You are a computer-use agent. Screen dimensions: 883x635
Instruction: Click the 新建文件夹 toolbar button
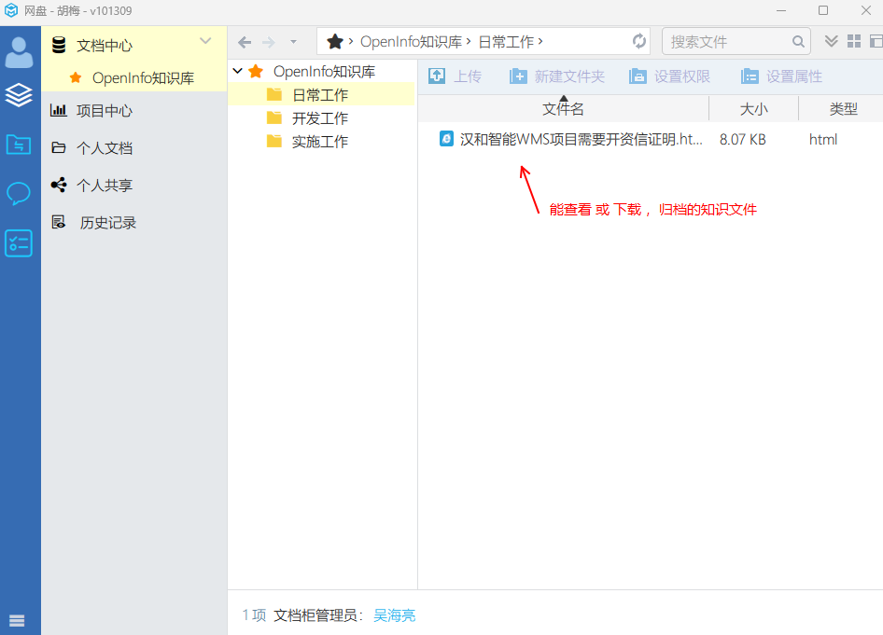click(557, 76)
